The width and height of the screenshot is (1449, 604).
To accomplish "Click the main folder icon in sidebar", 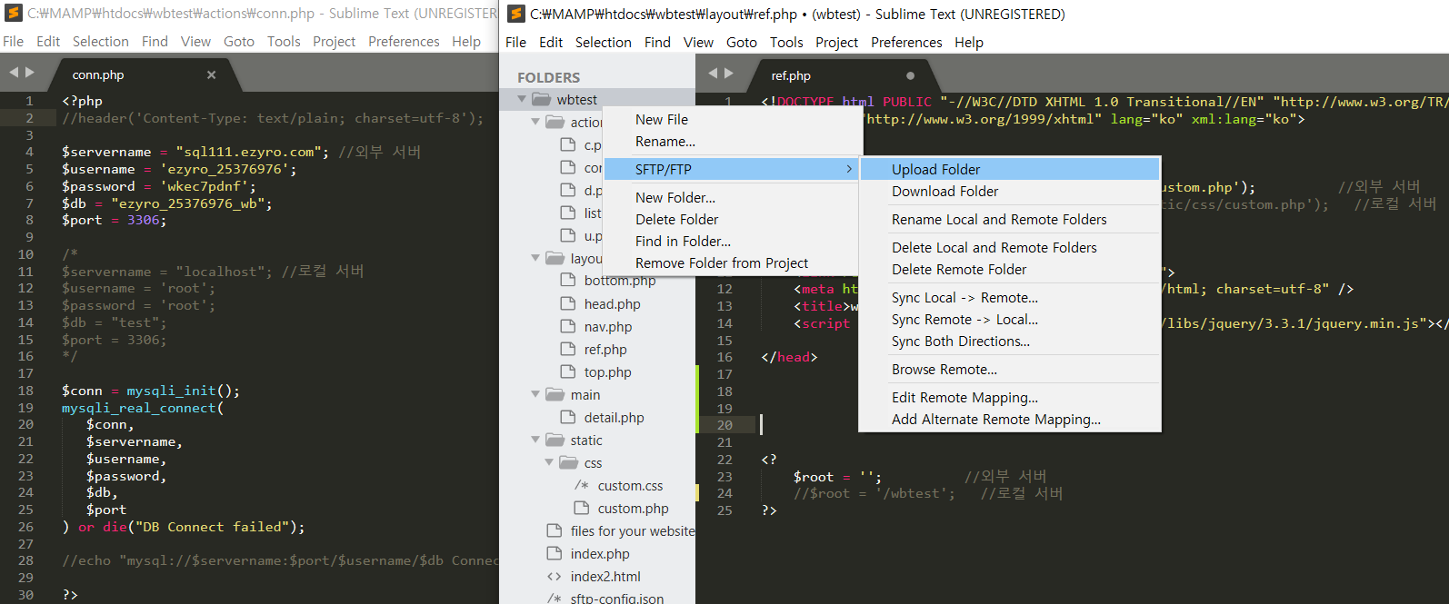I will [x=555, y=394].
